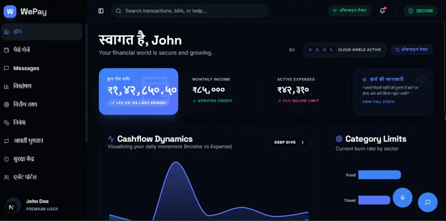Open निवेश in the sidebar
The width and height of the screenshot is (446, 221).
42,122
